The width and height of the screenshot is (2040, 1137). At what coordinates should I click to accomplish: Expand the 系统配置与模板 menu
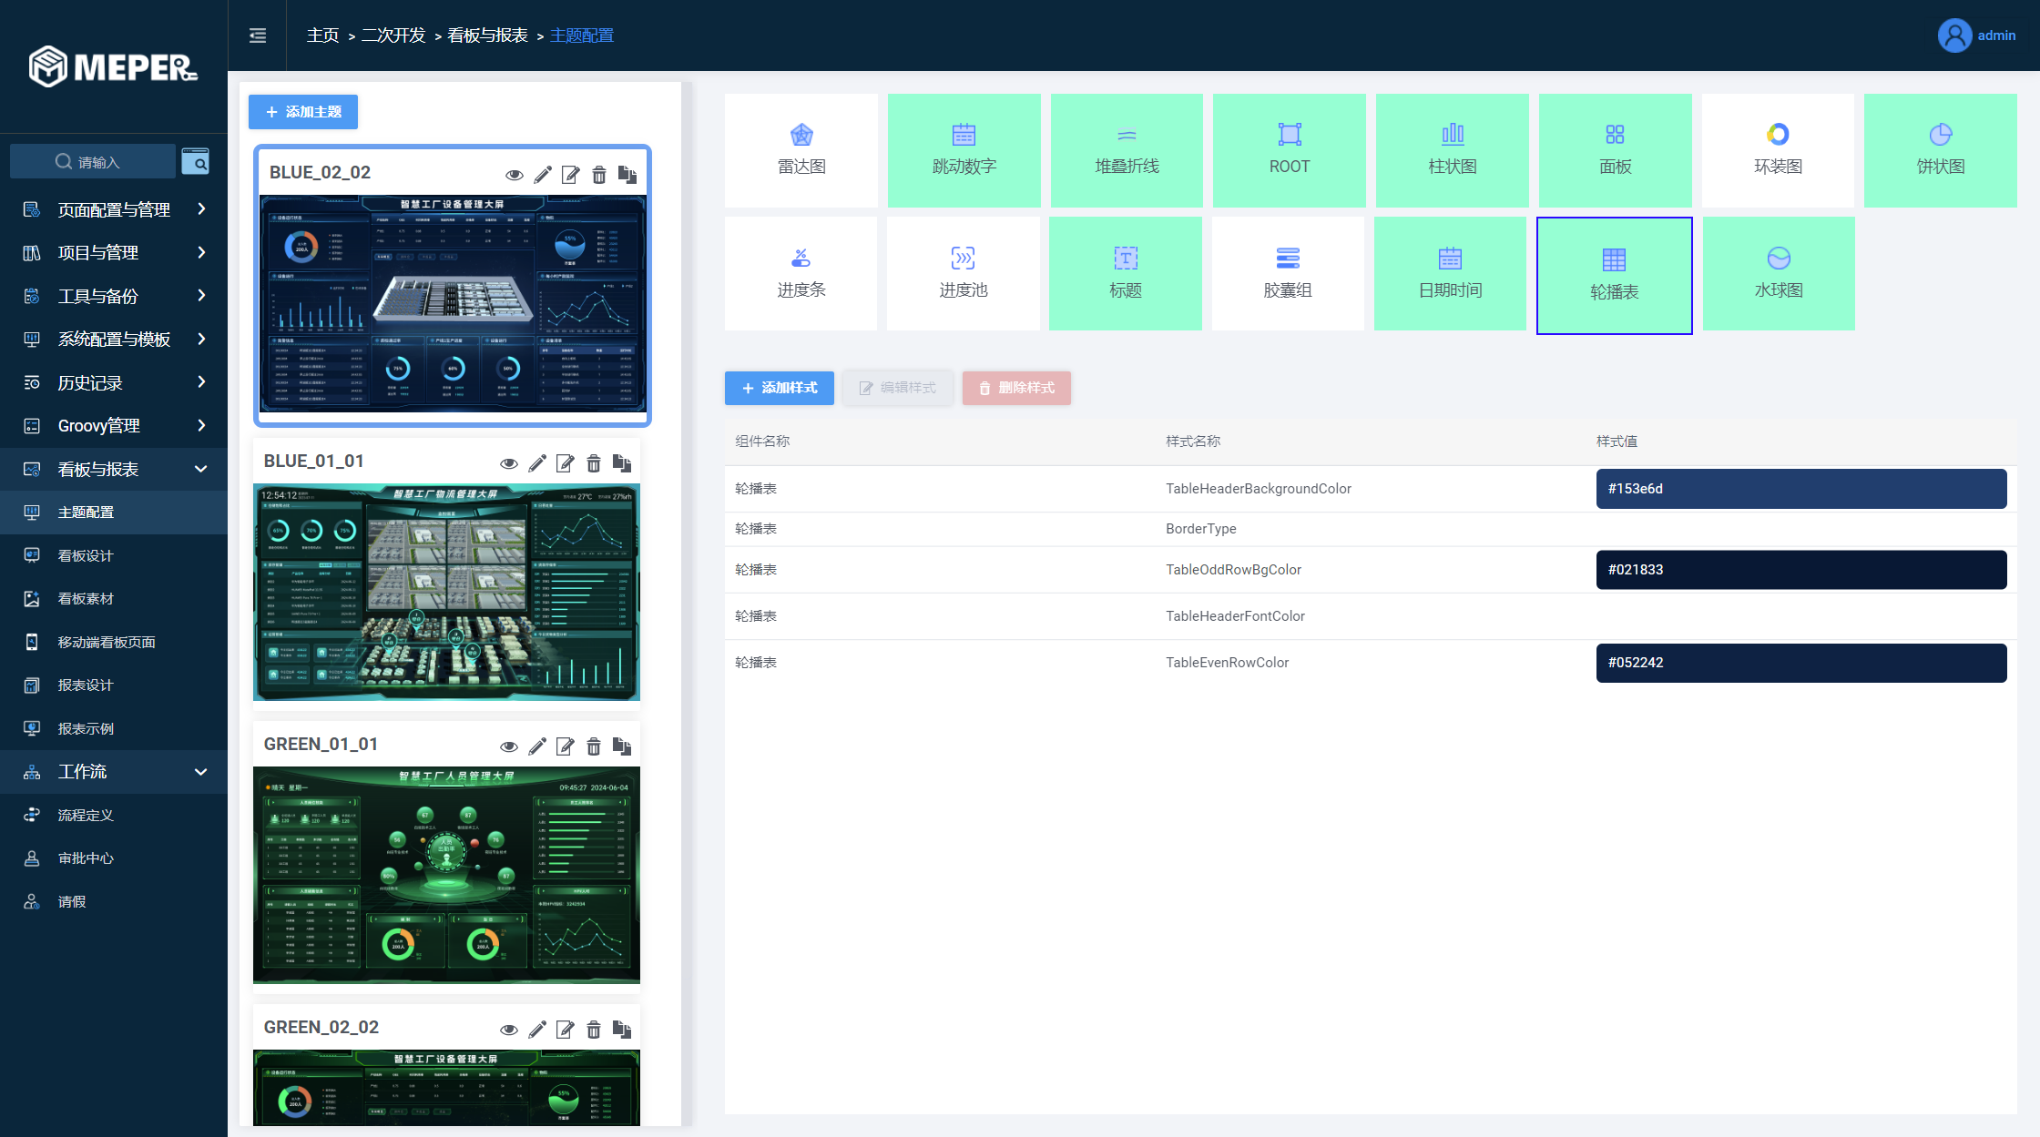(114, 339)
